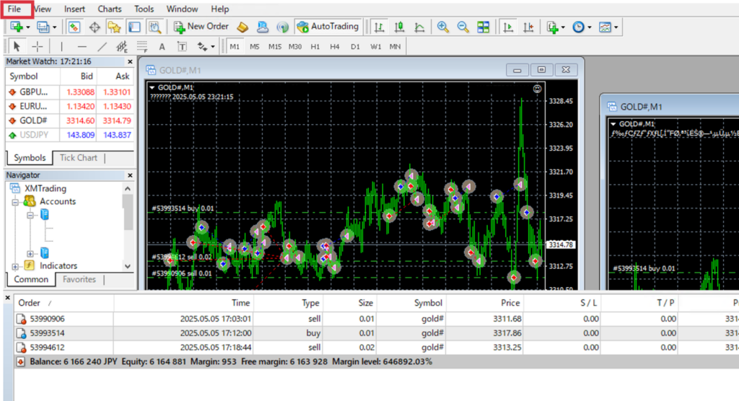Screen dimensions: 739x401
Task: Click the New Order button
Action: (201, 27)
